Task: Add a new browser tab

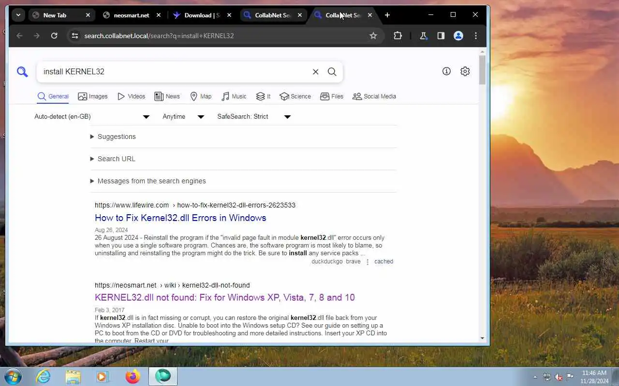Action: (387, 15)
